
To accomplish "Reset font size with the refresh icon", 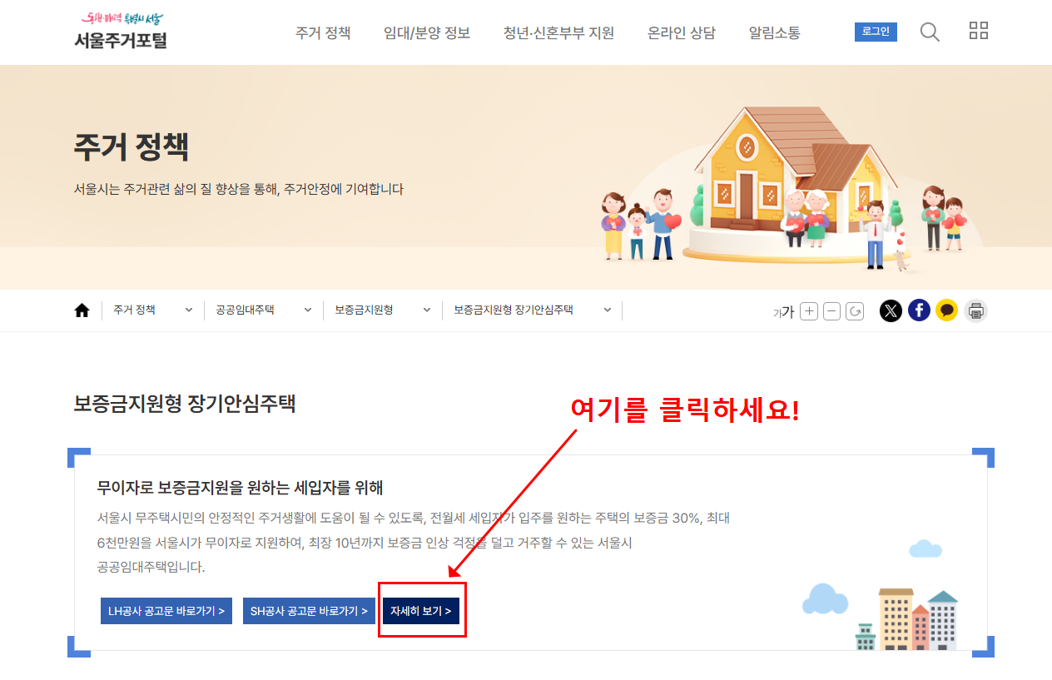I will pyautogui.click(x=855, y=310).
